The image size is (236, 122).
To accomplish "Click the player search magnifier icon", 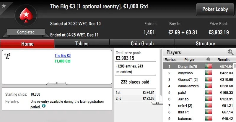I will coord(230,52).
